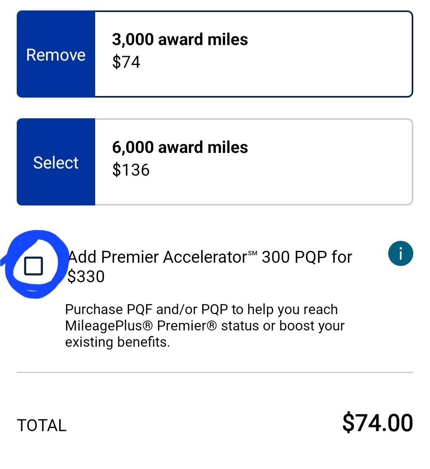Click the "3,000 award miles" heading

point(180,39)
